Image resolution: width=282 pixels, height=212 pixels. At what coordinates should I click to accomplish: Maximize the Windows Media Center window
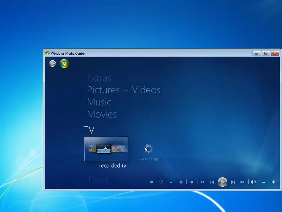266,53
